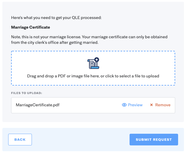Click the plus badge on upload icon
This screenshot has height=153, width=186.
tap(97, 60)
